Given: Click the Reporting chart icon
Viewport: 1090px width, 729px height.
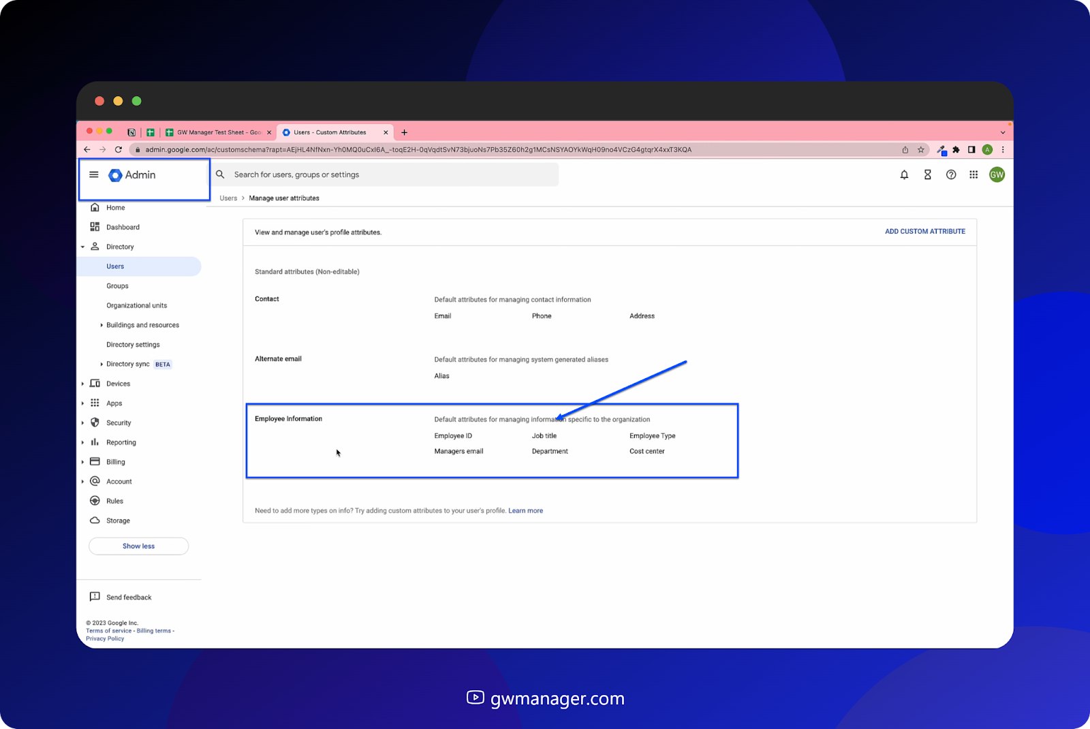Looking at the screenshot, I should point(95,442).
